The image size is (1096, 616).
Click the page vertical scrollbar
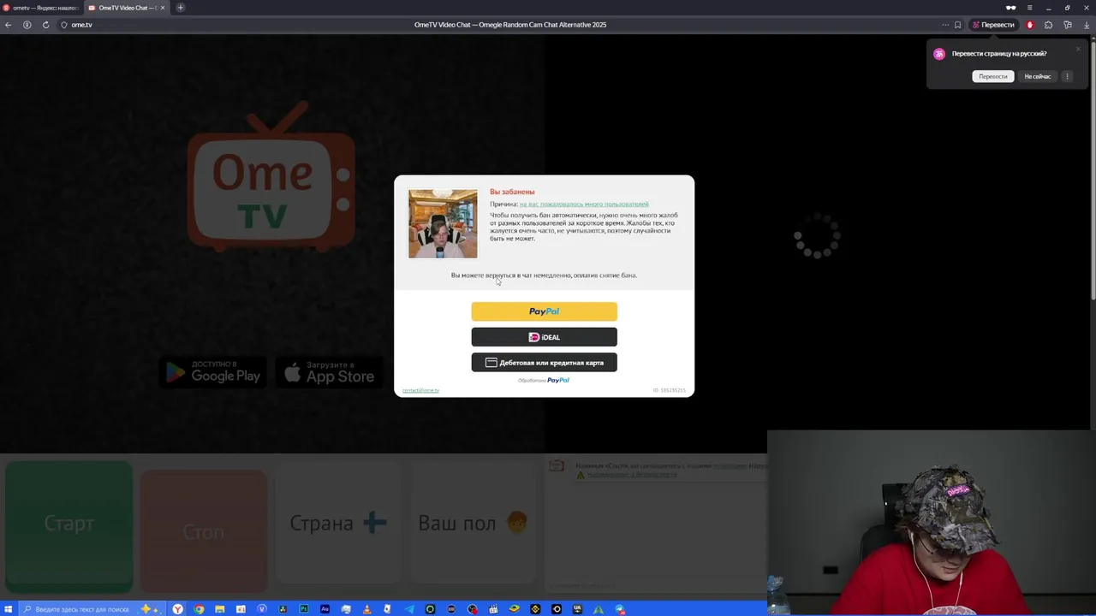coord(1093,171)
